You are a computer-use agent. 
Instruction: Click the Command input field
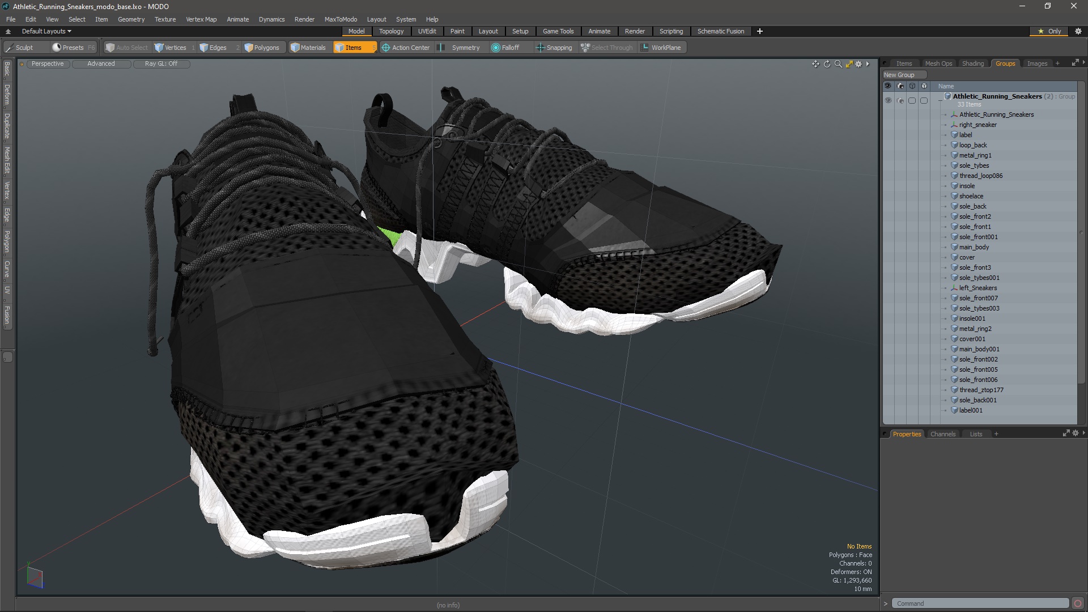[980, 603]
